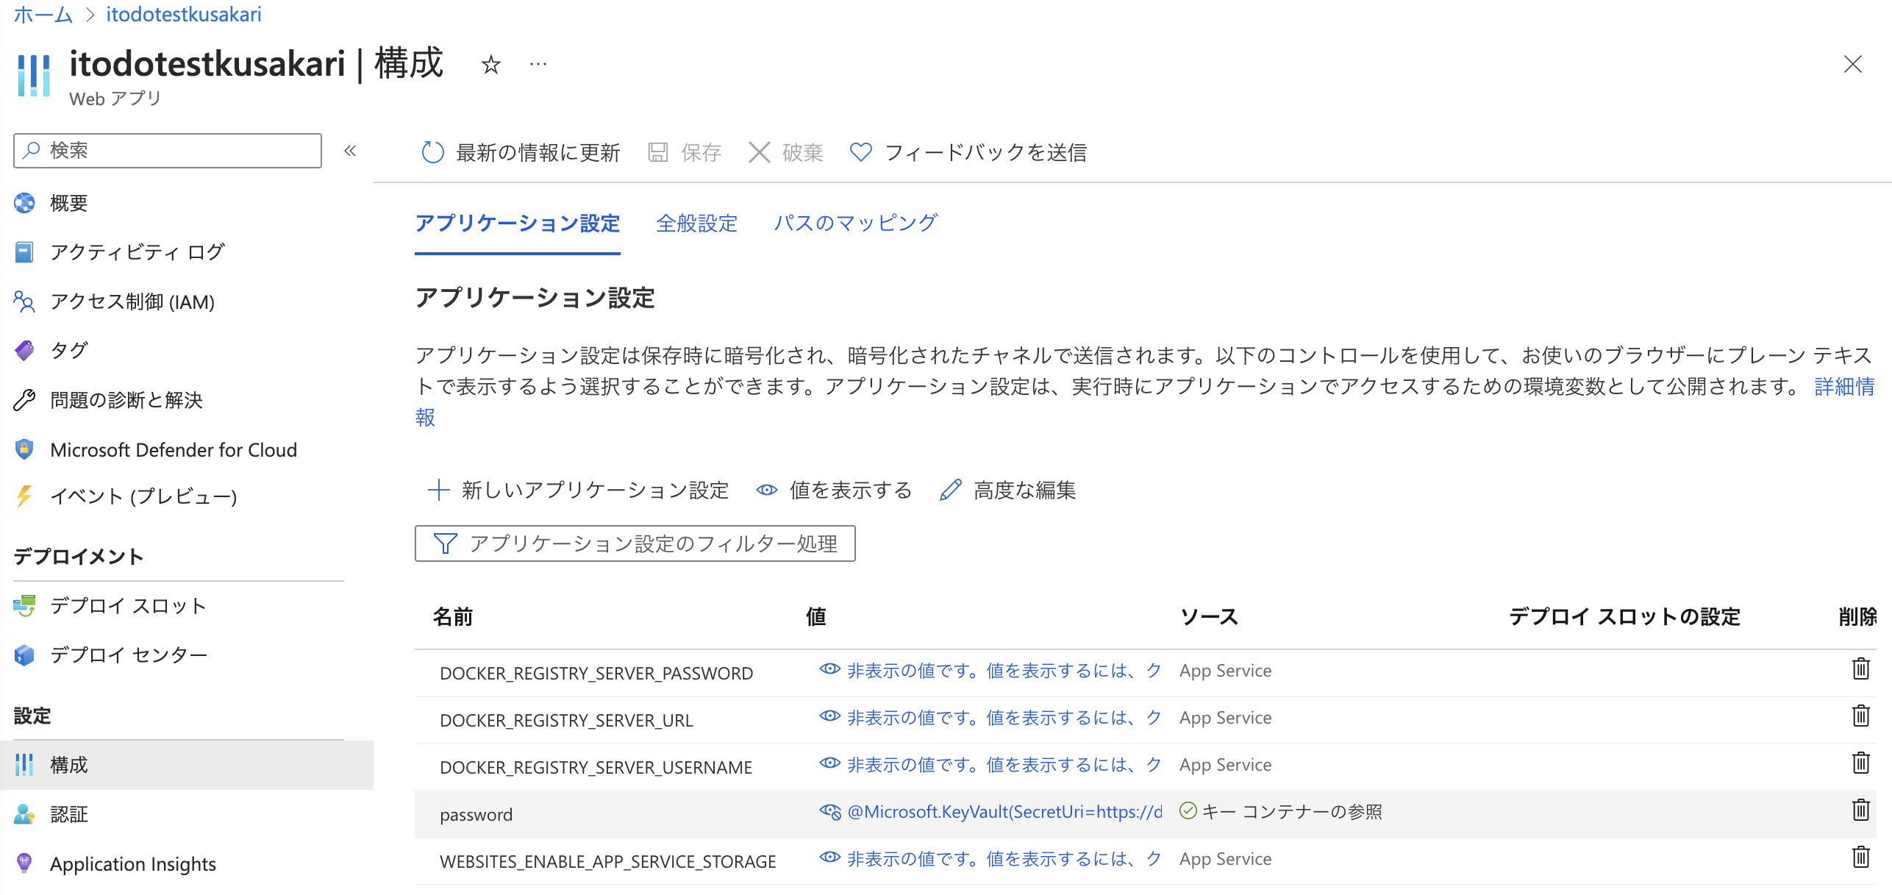This screenshot has height=895, width=1892.
Task: Open Application Insights in the sidebar
Action: [x=132, y=863]
